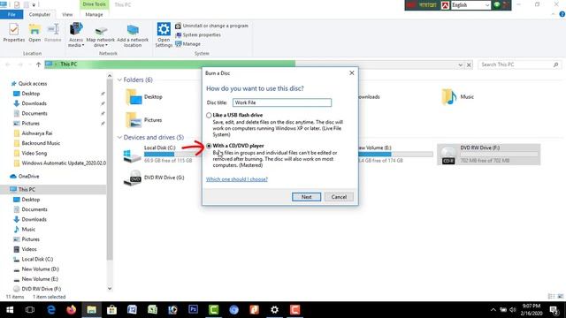Select DVD RW Drive (F:) in drives
Viewport: 566px width, 318px height.
point(488,155)
